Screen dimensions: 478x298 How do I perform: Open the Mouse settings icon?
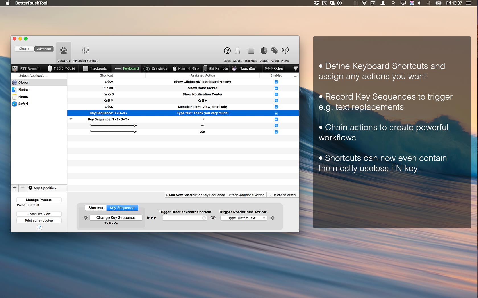click(238, 51)
